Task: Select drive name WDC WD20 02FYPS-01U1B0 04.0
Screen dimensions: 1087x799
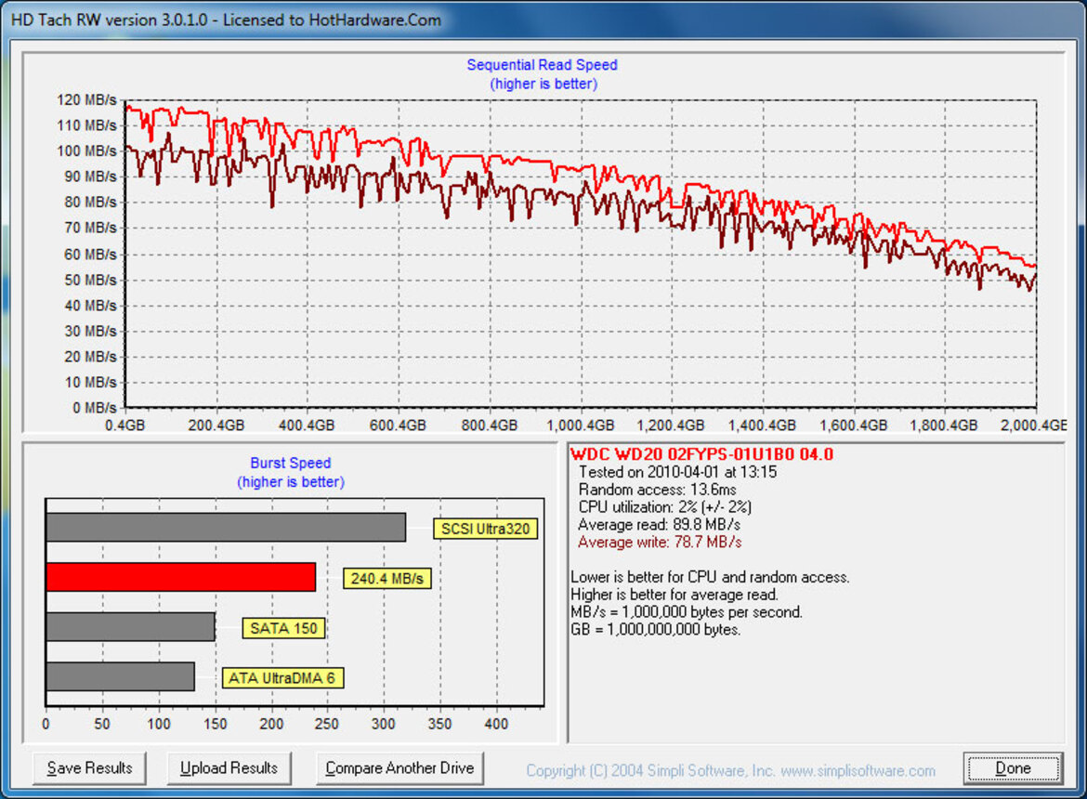Action: pyautogui.click(x=701, y=454)
